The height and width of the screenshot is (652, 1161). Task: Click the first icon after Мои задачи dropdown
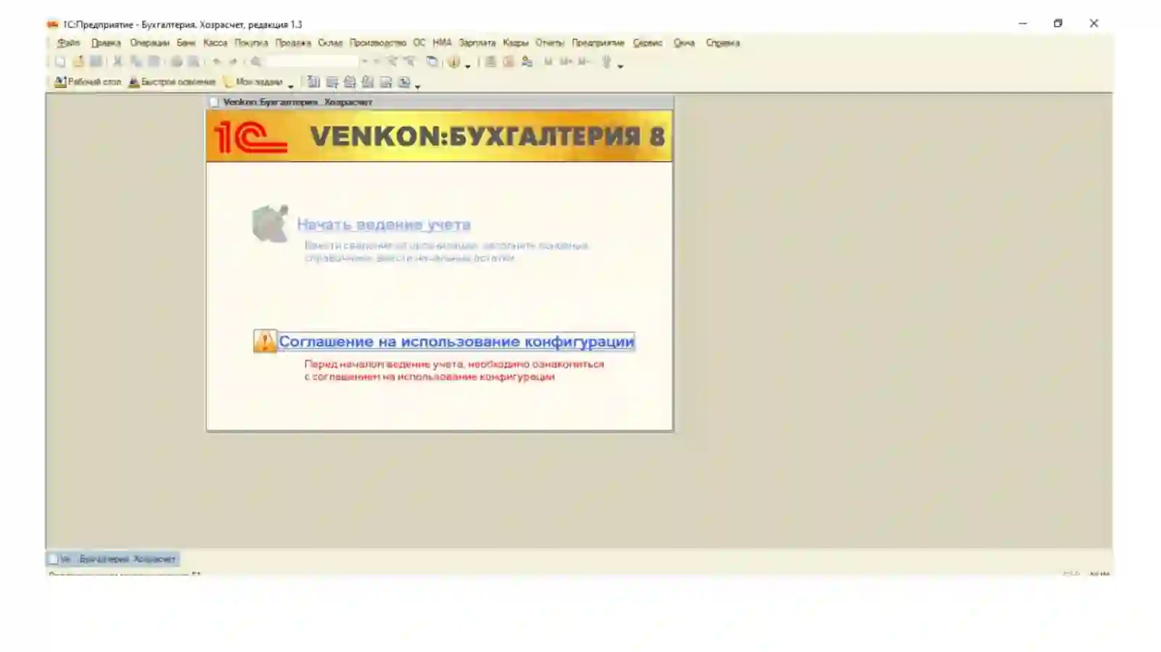pyautogui.click(x=313, y=82)
